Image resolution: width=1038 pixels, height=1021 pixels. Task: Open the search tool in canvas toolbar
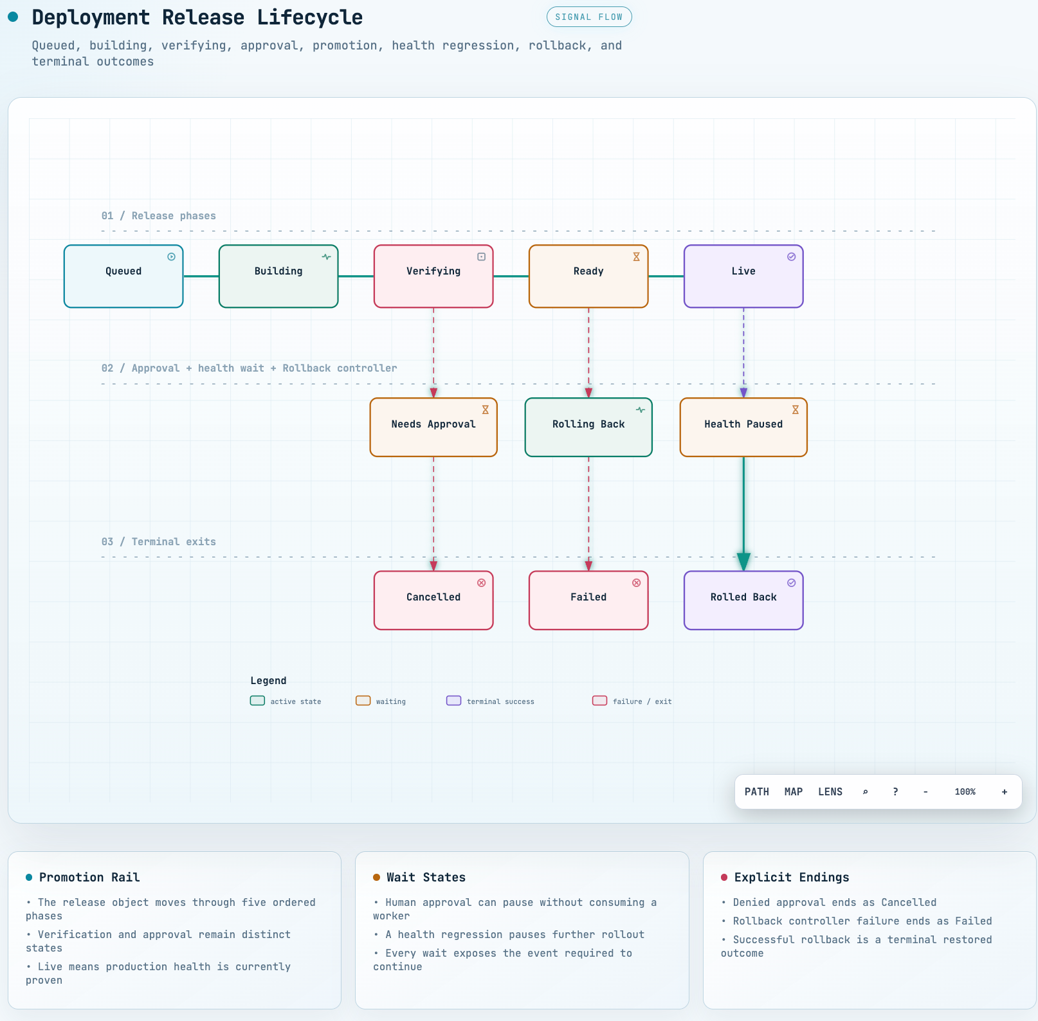pyautogui.click(x=866, y=791)
